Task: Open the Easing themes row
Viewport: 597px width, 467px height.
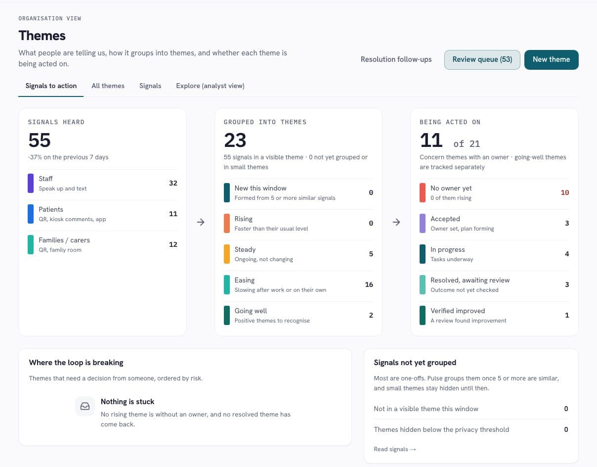Action: [x=298, y=284]
